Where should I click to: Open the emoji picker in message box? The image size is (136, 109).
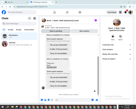92,100
